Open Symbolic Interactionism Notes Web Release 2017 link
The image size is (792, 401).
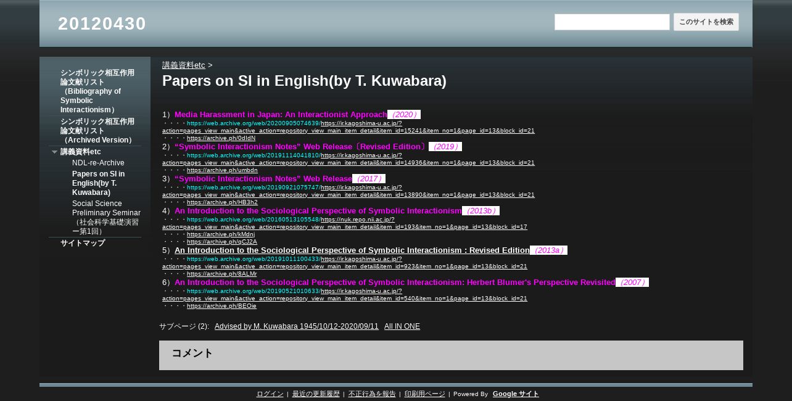[263, 179]
